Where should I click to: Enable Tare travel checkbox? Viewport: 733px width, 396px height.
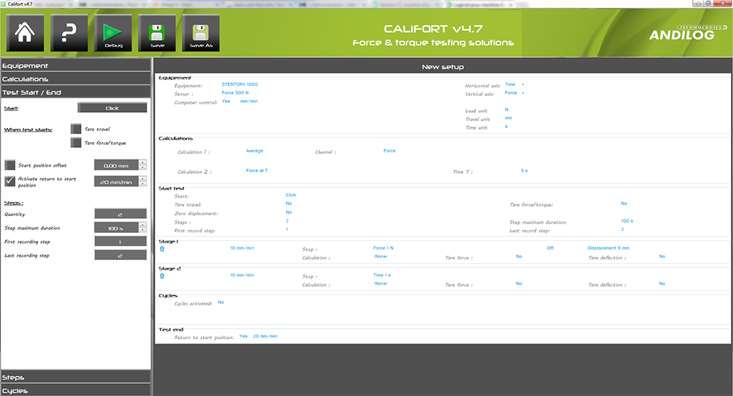tap(76, 129)
